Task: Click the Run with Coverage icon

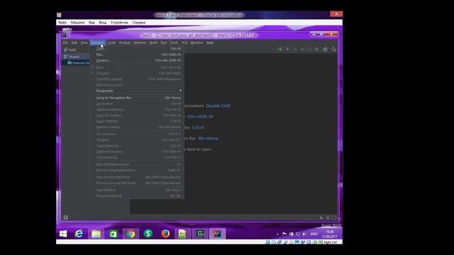Action: (309, 50)
